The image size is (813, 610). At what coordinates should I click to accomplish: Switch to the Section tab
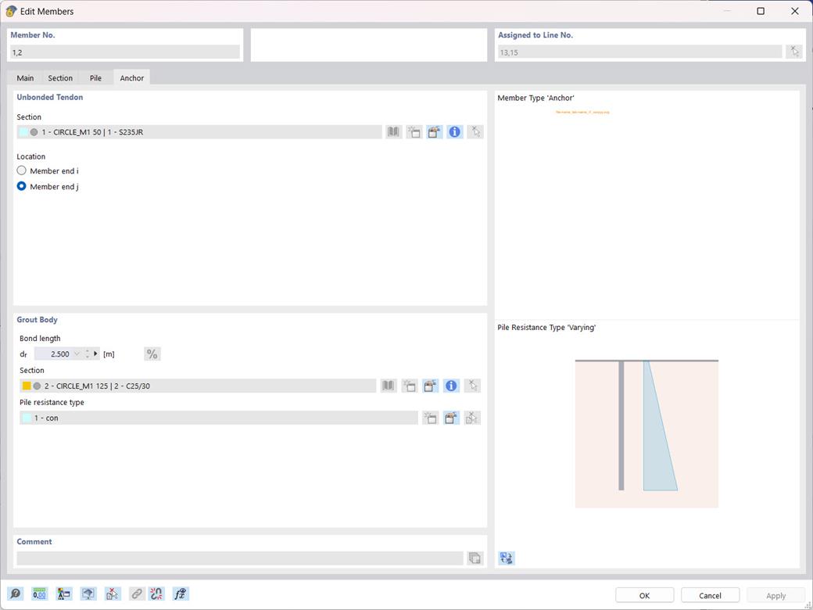point(60,77)
